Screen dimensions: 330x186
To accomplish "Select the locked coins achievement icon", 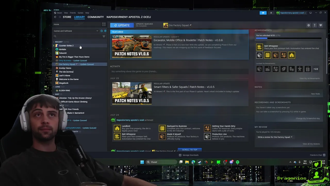I will coord(292,69).
